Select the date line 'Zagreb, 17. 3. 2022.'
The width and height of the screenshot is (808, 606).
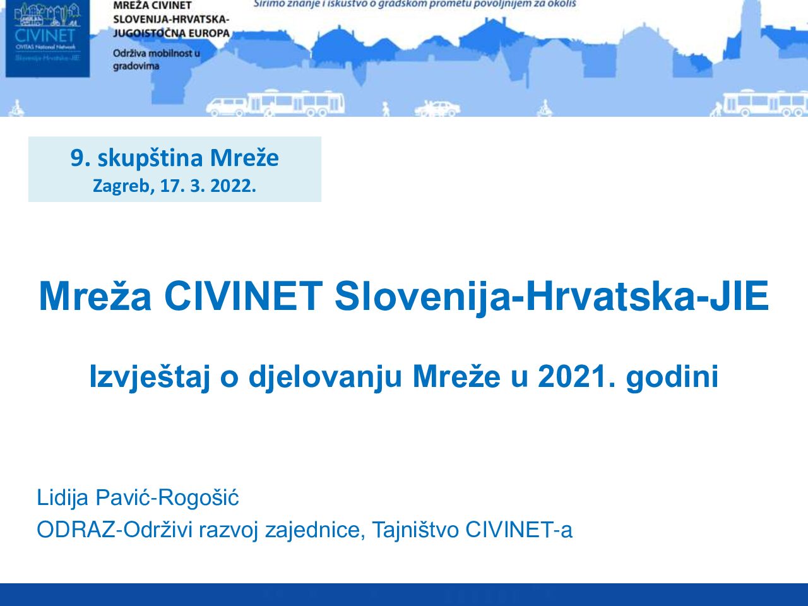pos(175,186)
